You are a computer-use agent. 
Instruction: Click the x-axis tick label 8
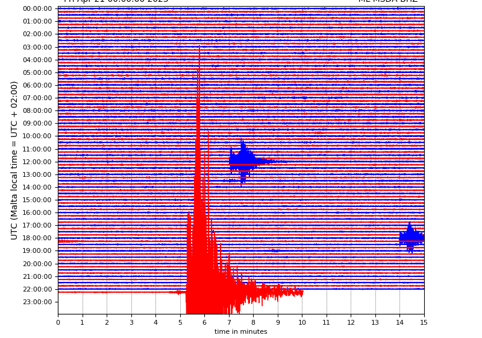pyautogui.click(x=253, y=322)
